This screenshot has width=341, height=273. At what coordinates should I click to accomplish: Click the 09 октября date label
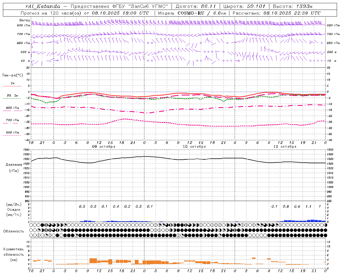coord(104,147)
